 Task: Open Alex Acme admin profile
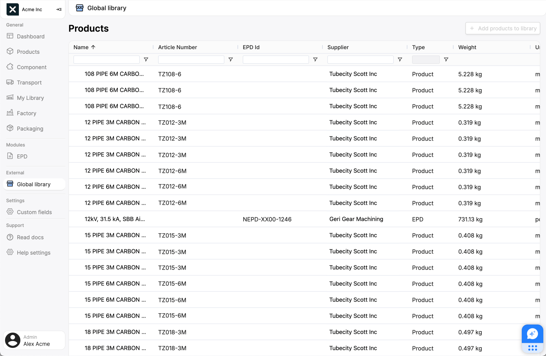34,340
